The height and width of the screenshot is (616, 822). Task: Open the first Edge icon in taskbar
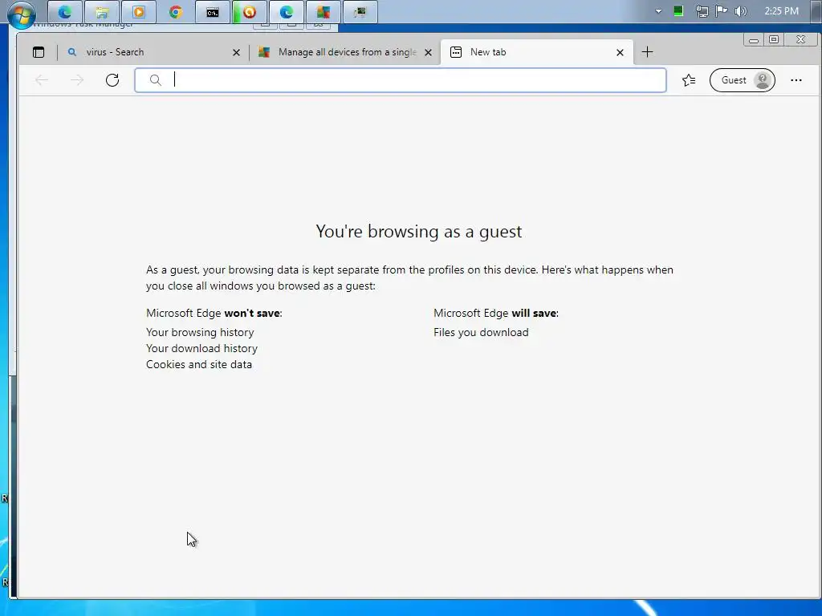[65, 11]
